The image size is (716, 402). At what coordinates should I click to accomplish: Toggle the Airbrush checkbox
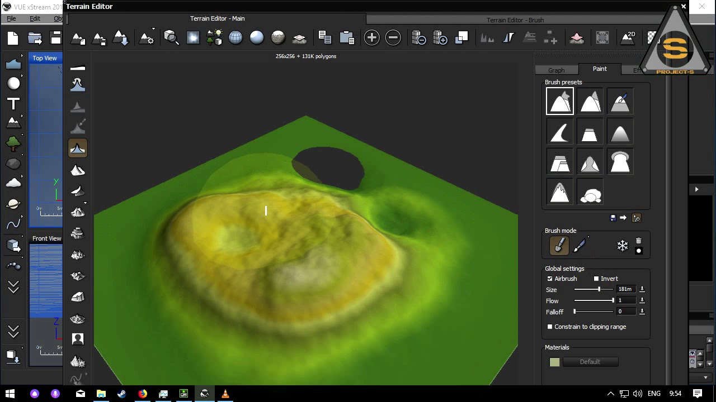(550, 279)
